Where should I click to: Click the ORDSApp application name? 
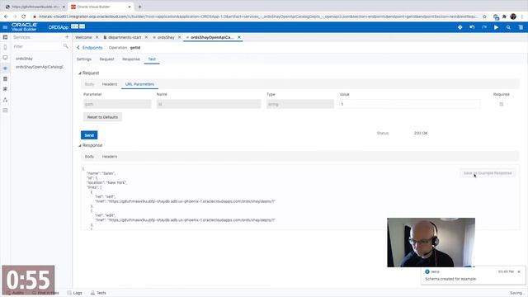point(59,27)
